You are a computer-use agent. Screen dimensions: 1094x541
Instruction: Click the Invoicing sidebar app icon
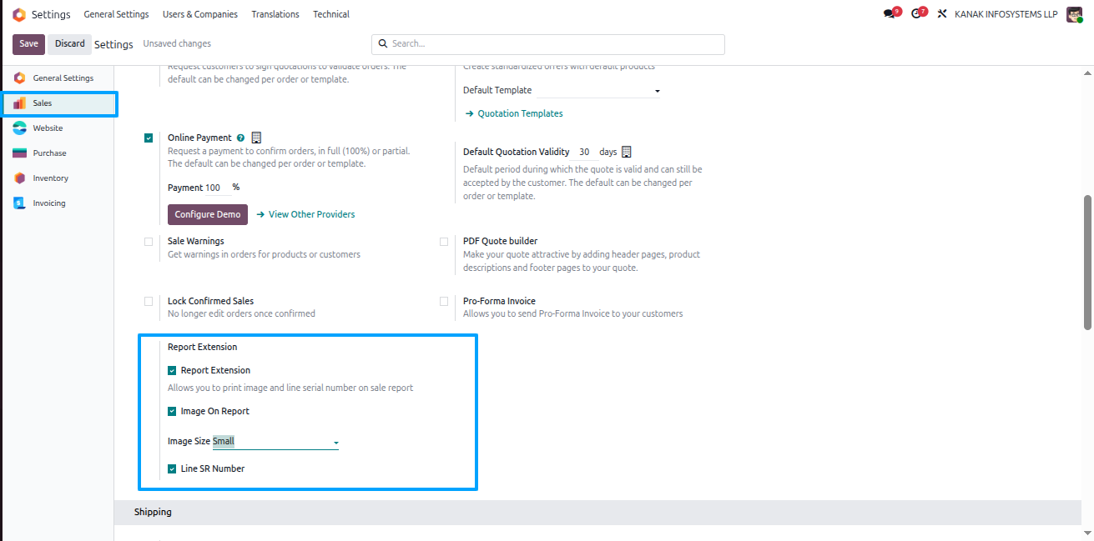click(19, 203)
